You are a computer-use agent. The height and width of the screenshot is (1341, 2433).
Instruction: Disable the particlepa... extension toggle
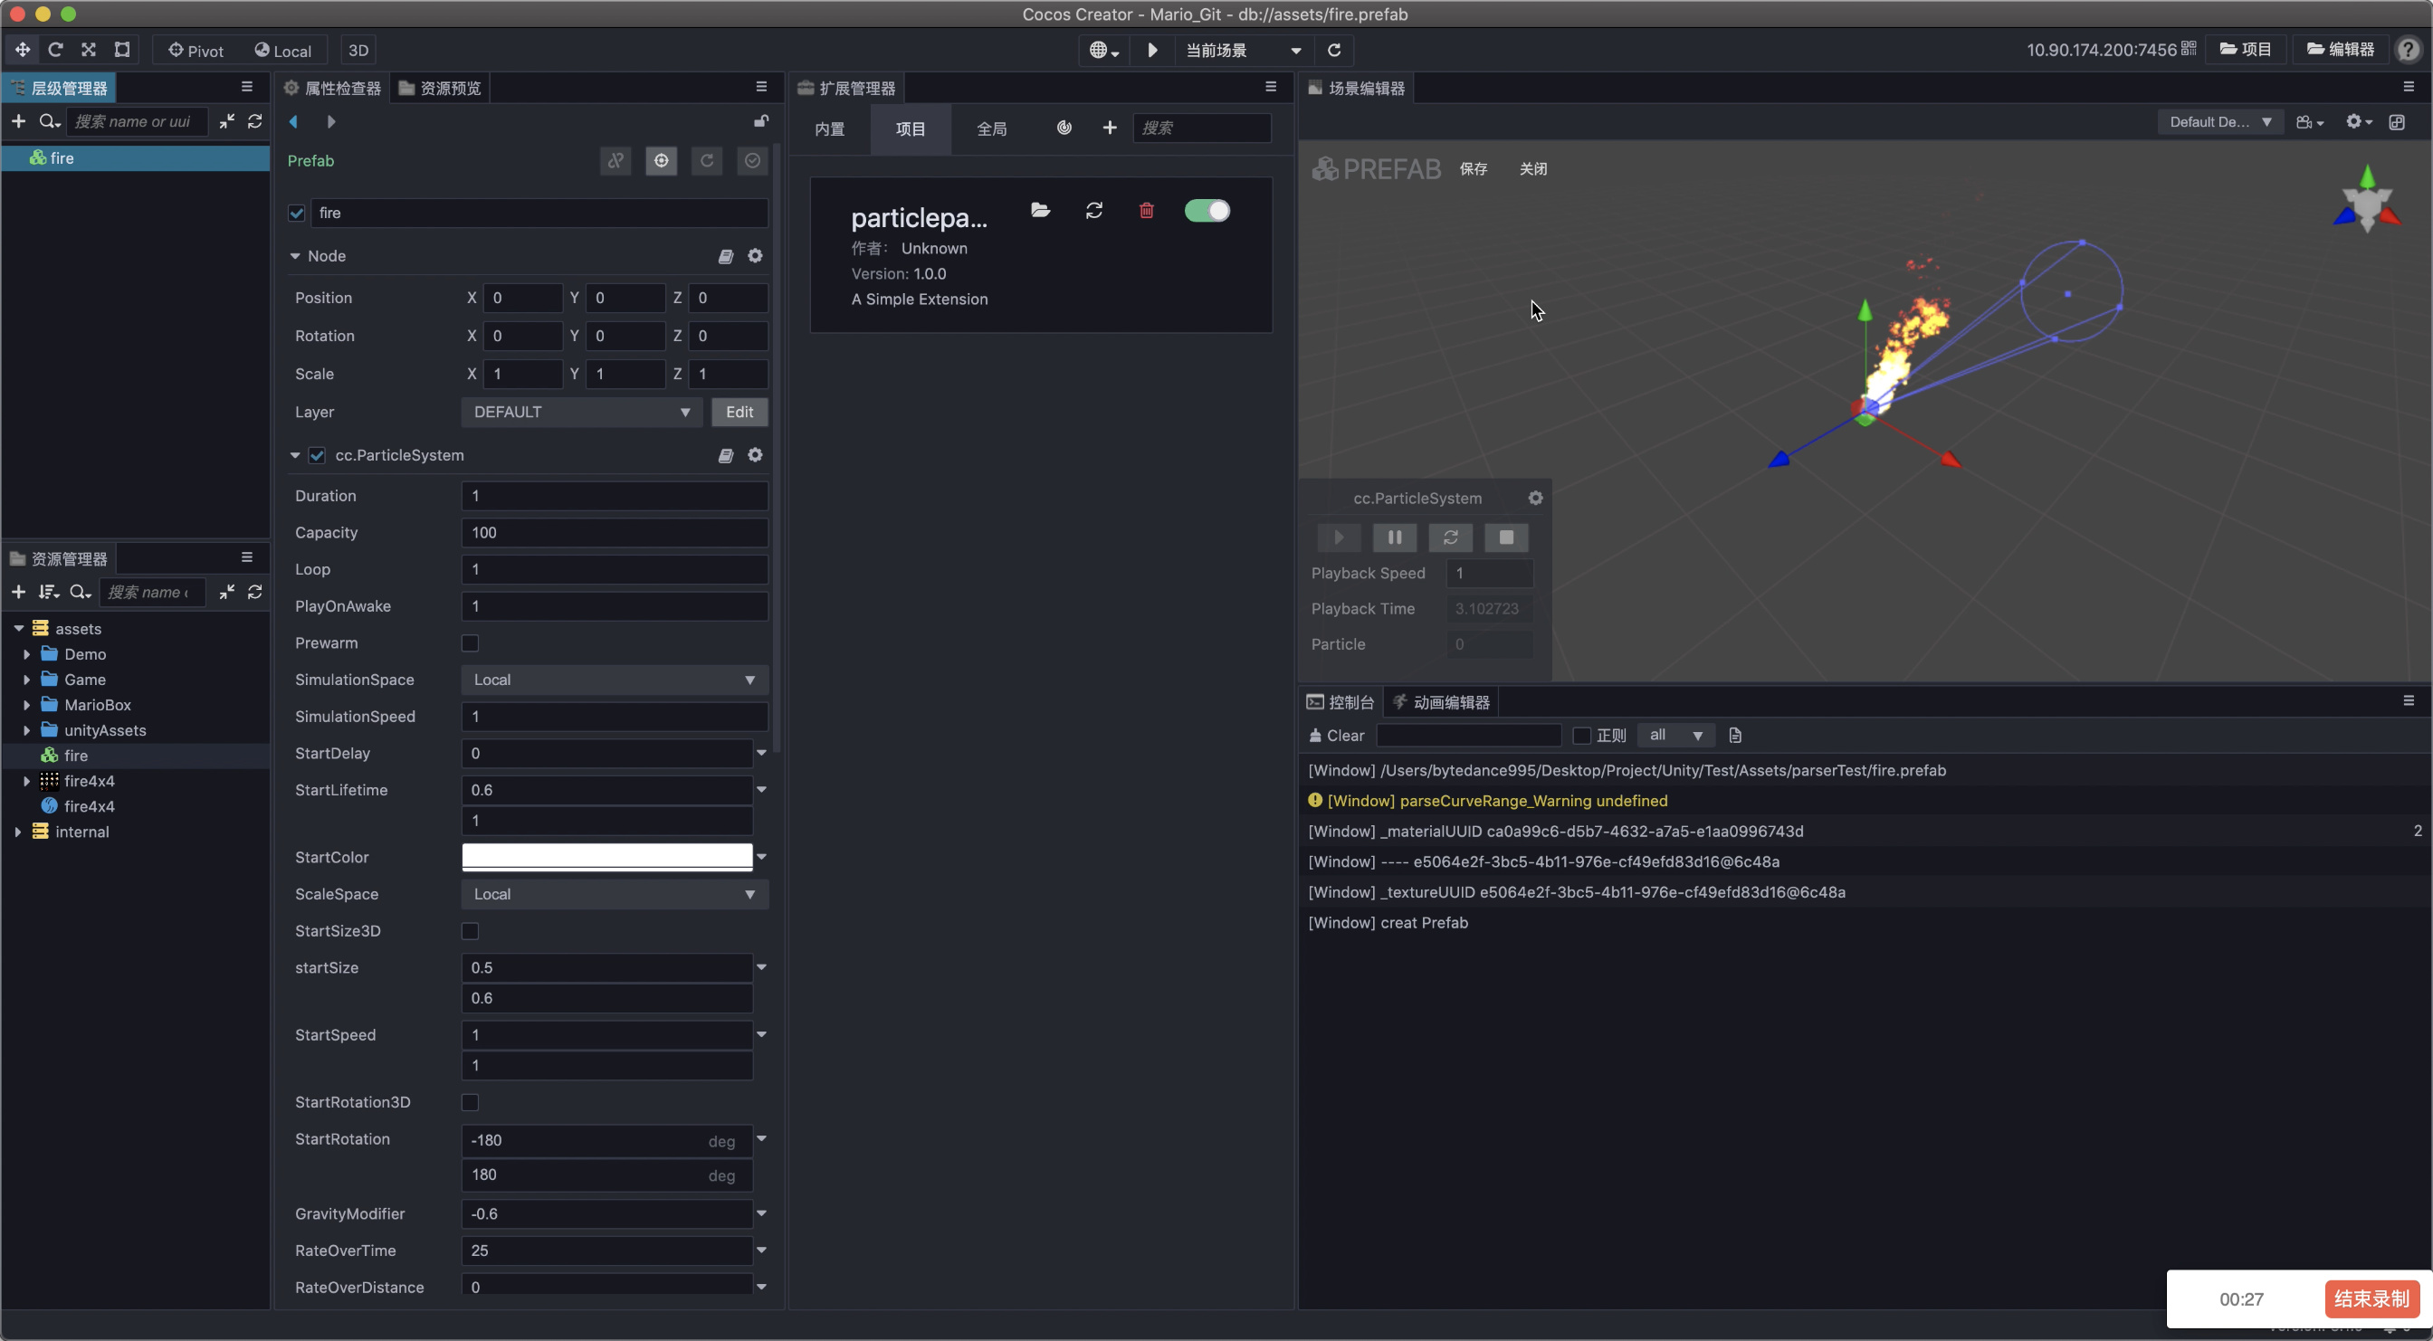click(x=1207, y=211)
